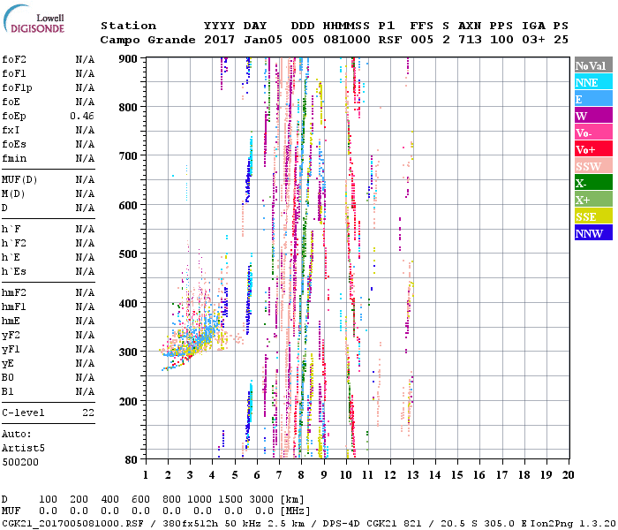Screen dimensions: 618x530
Task: Select the NNE cyan legend swatch
Action: point(593,82)
